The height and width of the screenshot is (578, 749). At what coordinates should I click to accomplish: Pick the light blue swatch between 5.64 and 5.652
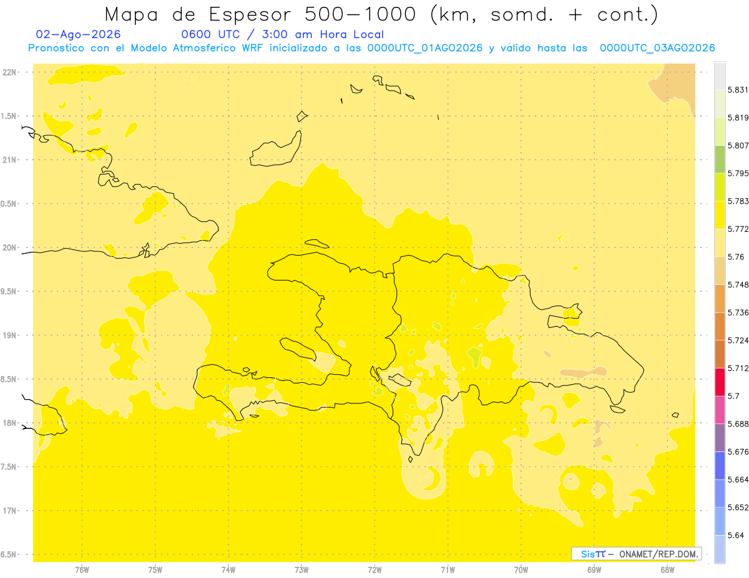[720, 521]
